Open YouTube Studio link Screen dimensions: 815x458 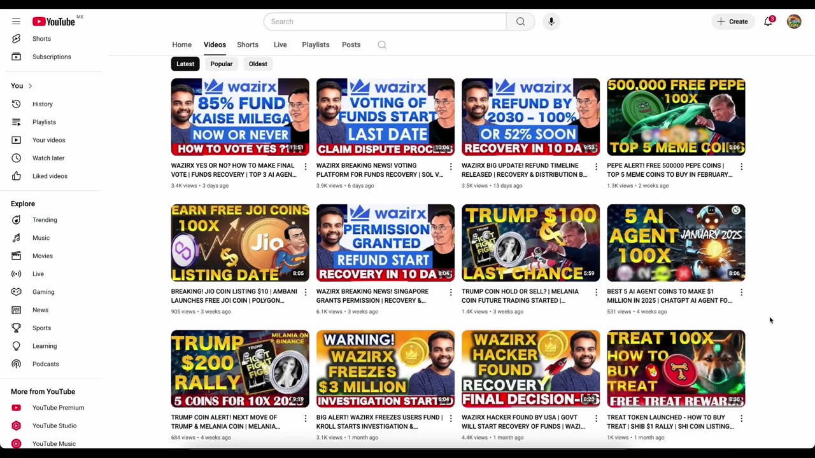(x=54, y=426)
